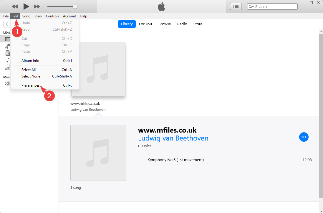Open the Up Next list button
The width and height of the screenshot is (323, 213).
click(236, 6)
